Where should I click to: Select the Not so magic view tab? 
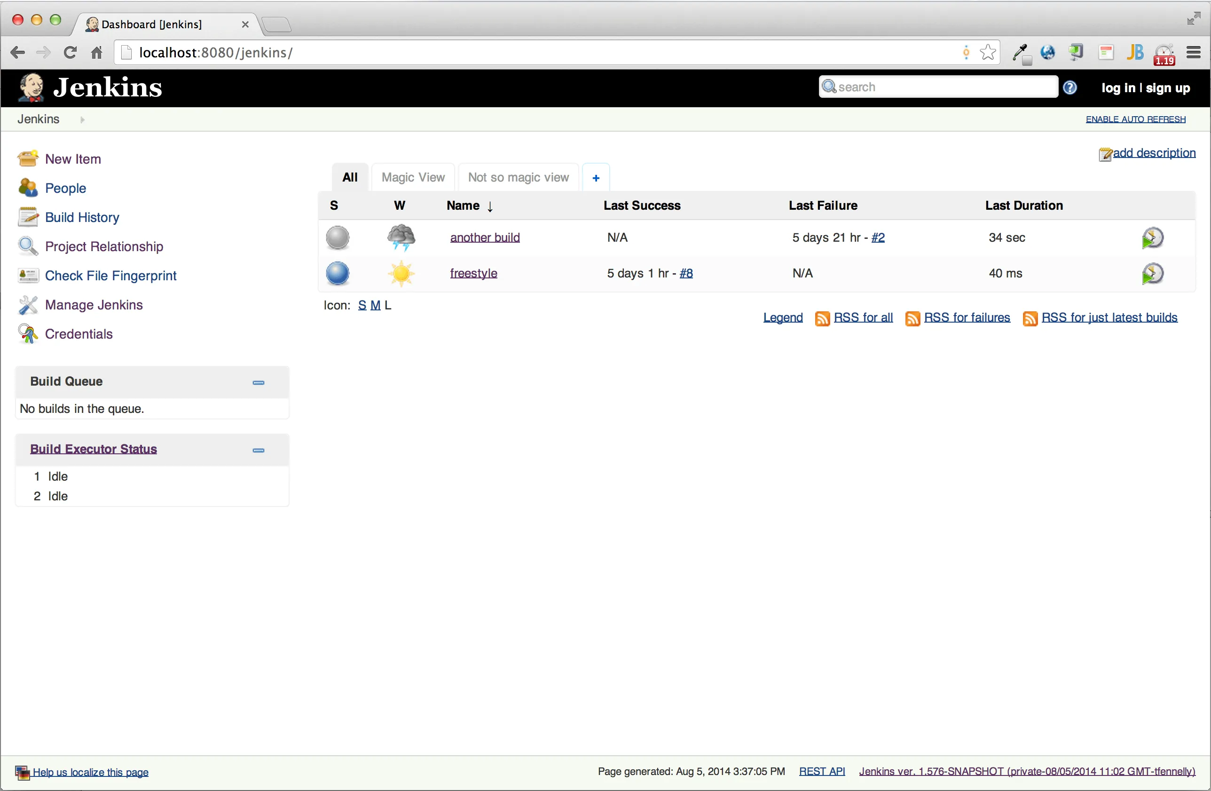coord(518,177)
